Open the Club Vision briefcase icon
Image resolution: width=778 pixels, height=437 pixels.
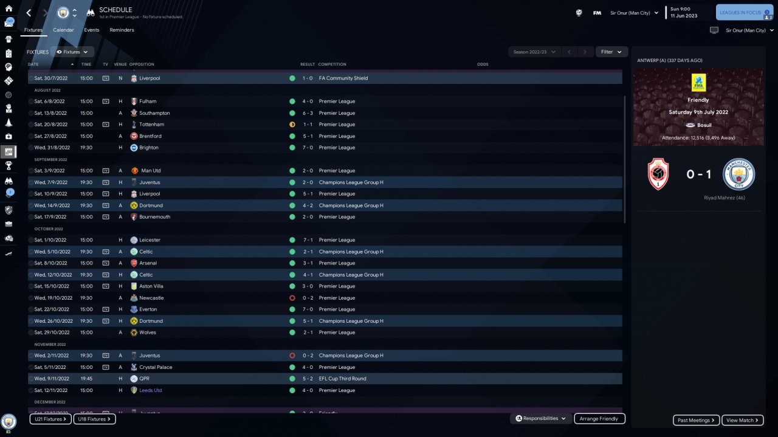click(9, 224)
